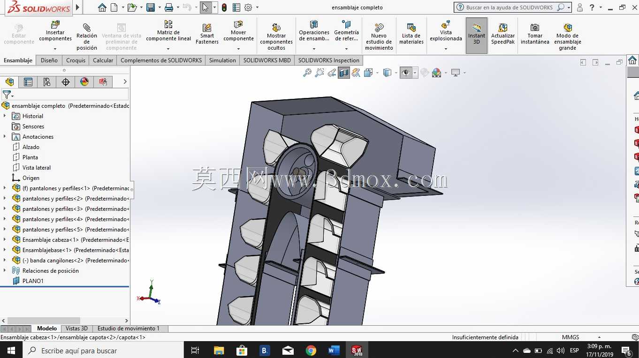Open Estudio de movimiento 1 tab

tap(129, 328)
